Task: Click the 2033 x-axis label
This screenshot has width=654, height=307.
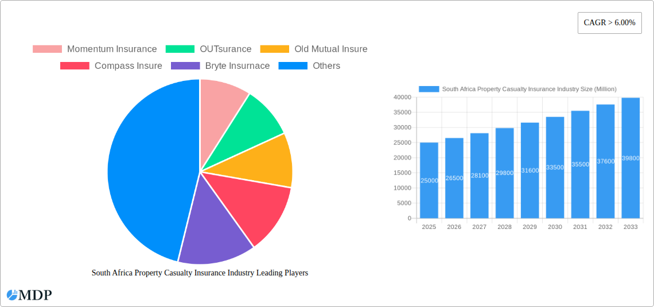Action: point(630,227)
